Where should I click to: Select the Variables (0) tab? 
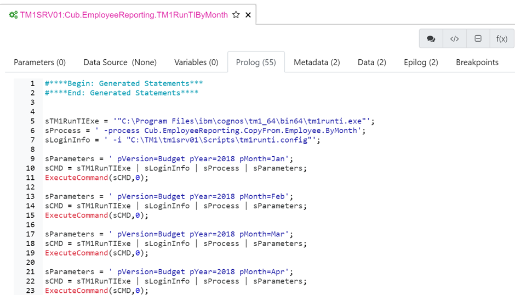pos(196,63)
